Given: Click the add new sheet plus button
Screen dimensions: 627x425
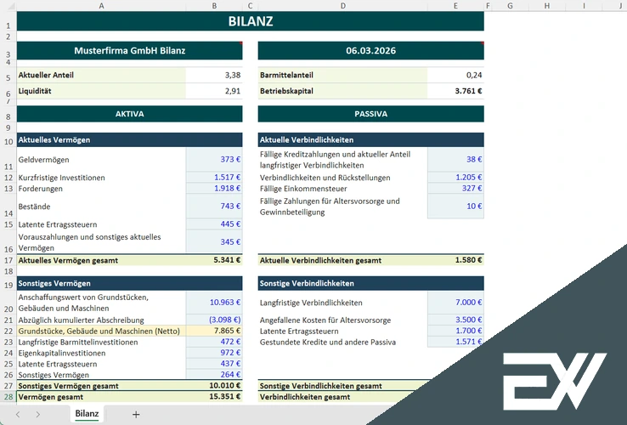Looking at the screenshot, I should [x=136, y=414].
